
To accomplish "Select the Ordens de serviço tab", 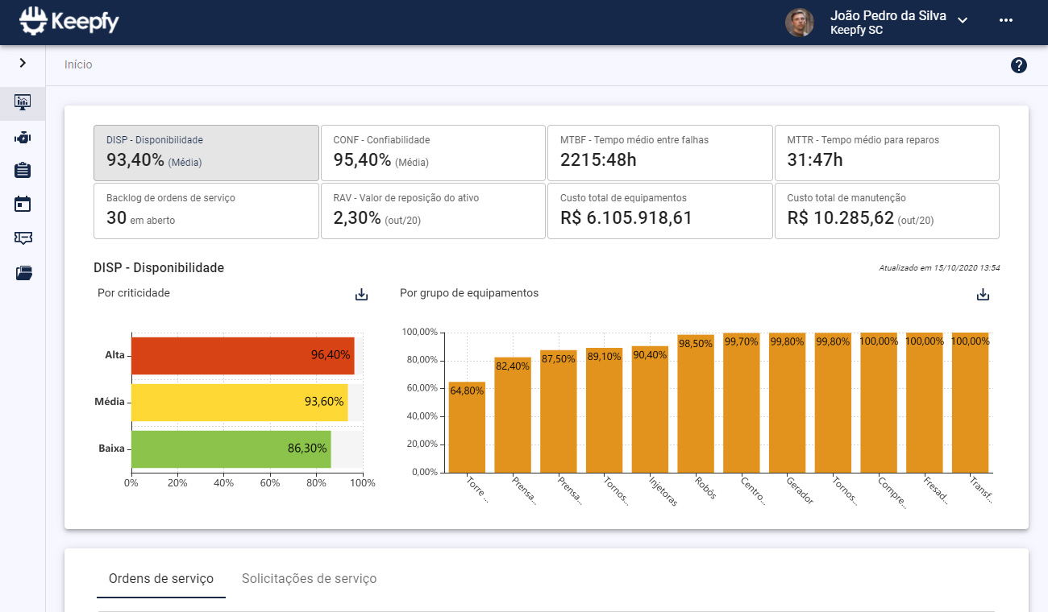I will (x=160, y=578).
